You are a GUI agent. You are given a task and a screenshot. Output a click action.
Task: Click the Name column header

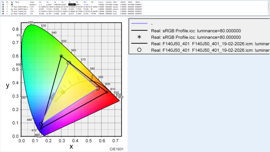point(17,2)
